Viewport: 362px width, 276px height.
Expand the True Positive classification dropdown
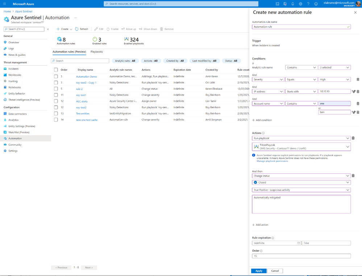coord(301,190)
